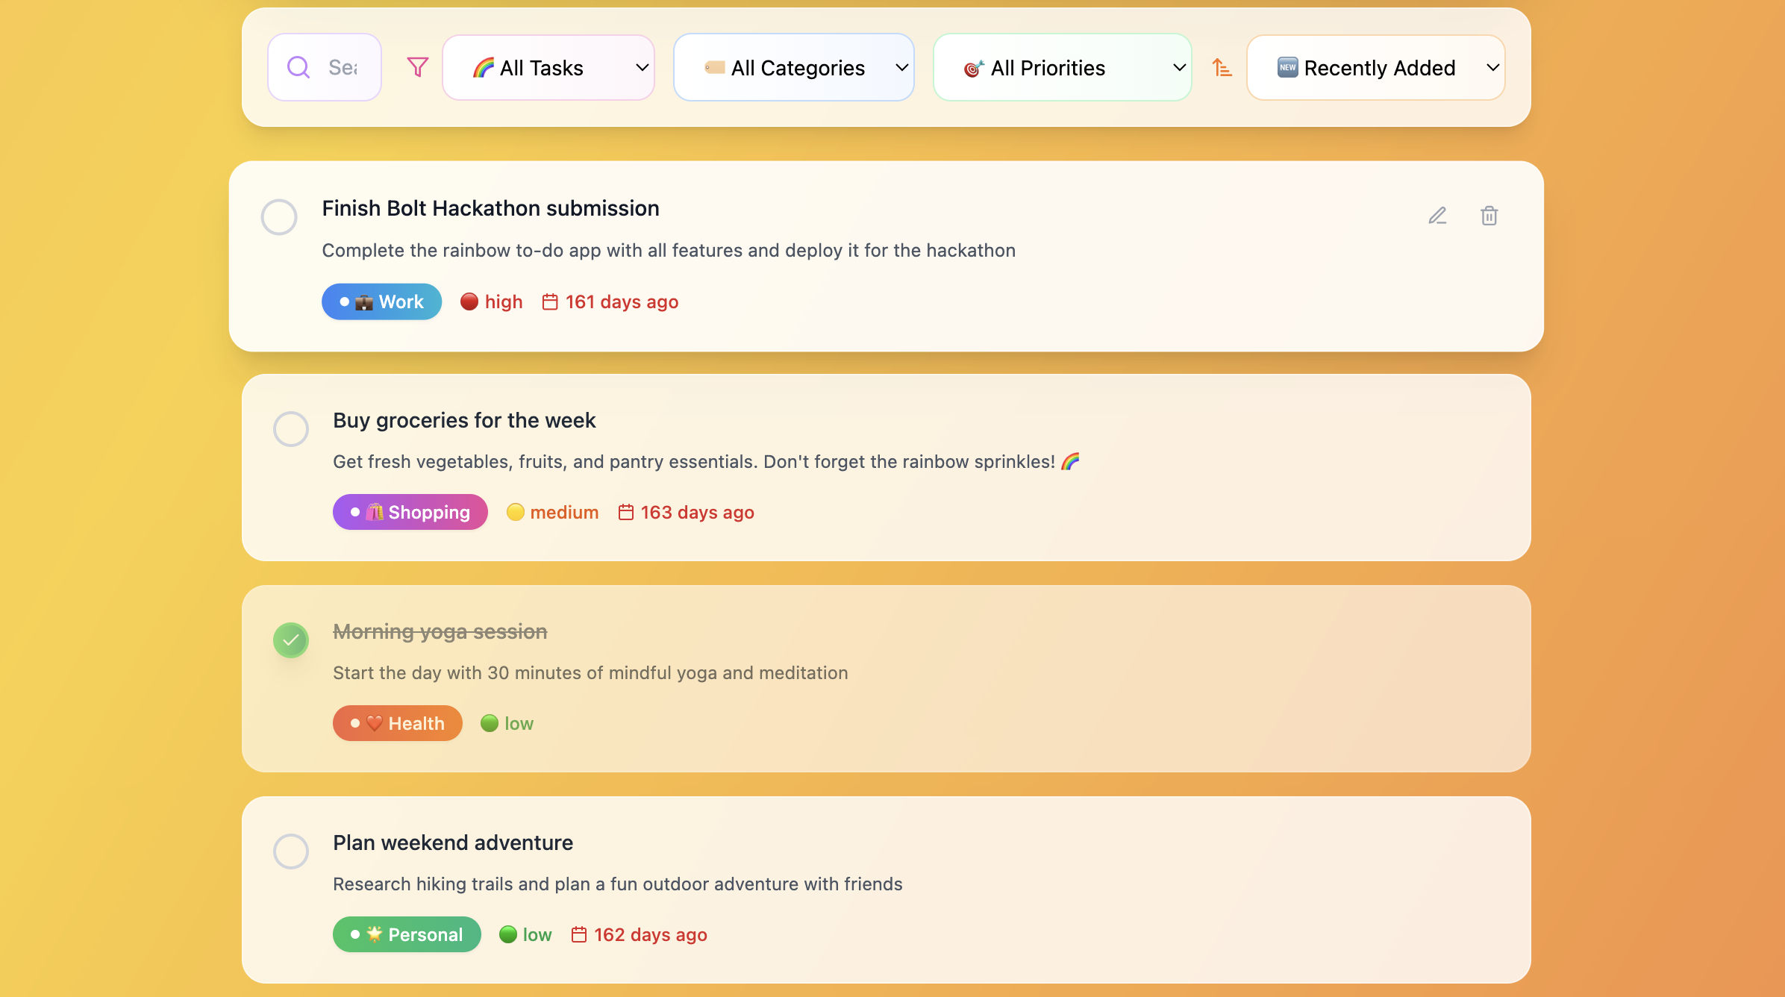Open the All Priorities dropdown
The height and width of the screenshot is (997, 1785).
[1062, 68]
